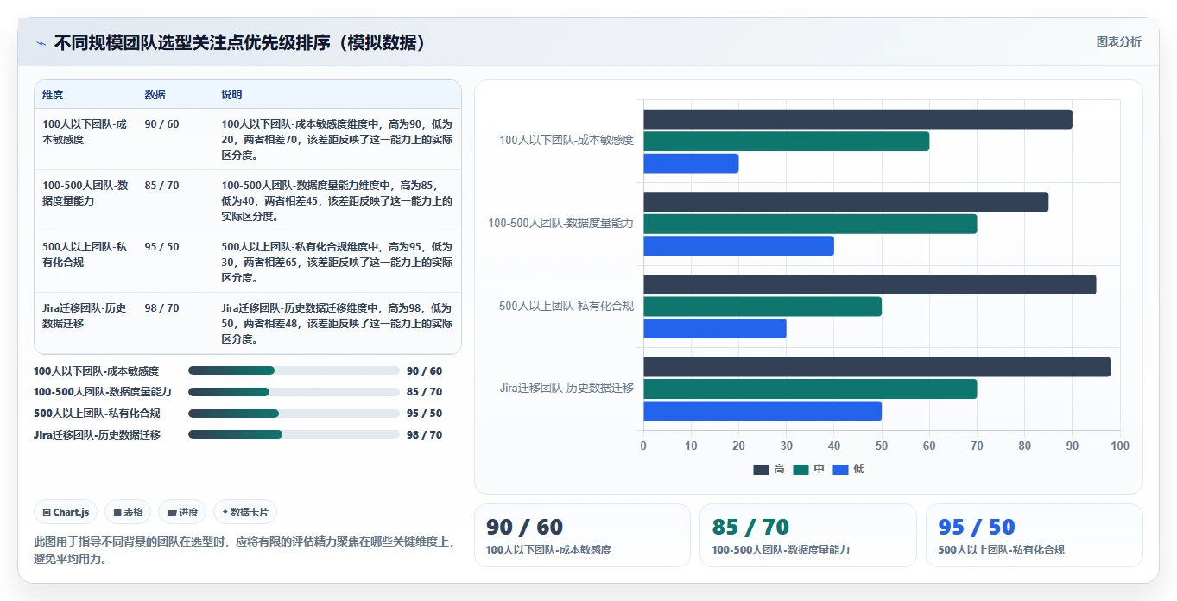Image resolution: width=1177 pixels, height=601 pixels.
Task: Click blue 低 bar for 100-500人团队-数据度量能力
Action: pos(738,246)
